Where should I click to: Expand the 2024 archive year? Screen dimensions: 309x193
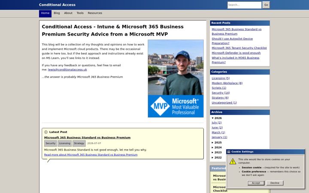pos(217,148)
